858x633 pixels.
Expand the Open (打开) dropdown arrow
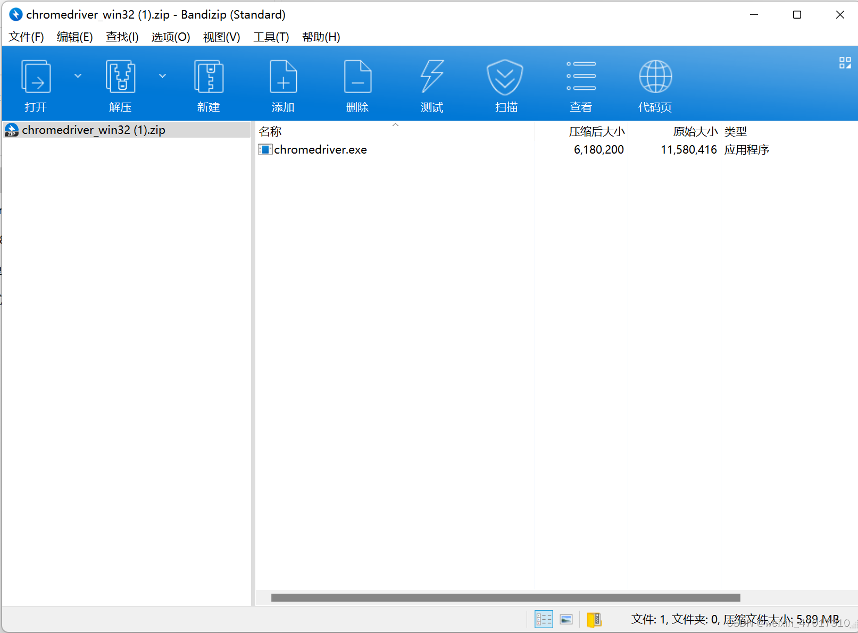(78, 76)
